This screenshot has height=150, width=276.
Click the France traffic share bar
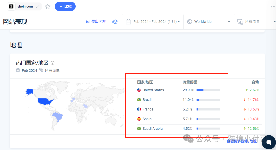(208, 109)
